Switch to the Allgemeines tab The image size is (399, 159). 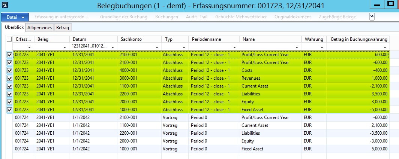click(x=40, y=27)
